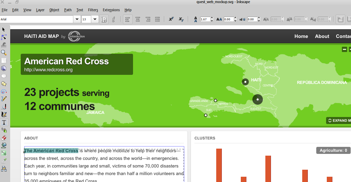Screen dimensions: 351x182
Task: Select the Node edit tool
Action: 4,37
